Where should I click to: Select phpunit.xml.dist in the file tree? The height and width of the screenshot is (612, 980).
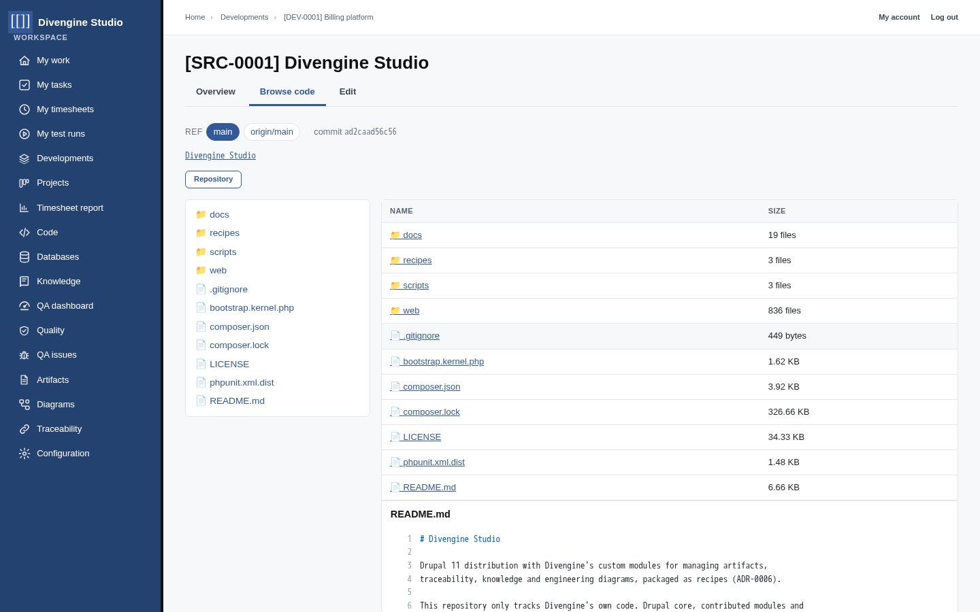point(235,383)
